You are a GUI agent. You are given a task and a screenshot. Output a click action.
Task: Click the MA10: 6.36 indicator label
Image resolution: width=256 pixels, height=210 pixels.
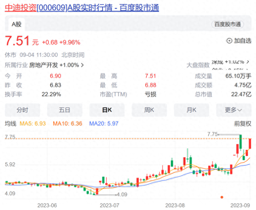(68, 123)
